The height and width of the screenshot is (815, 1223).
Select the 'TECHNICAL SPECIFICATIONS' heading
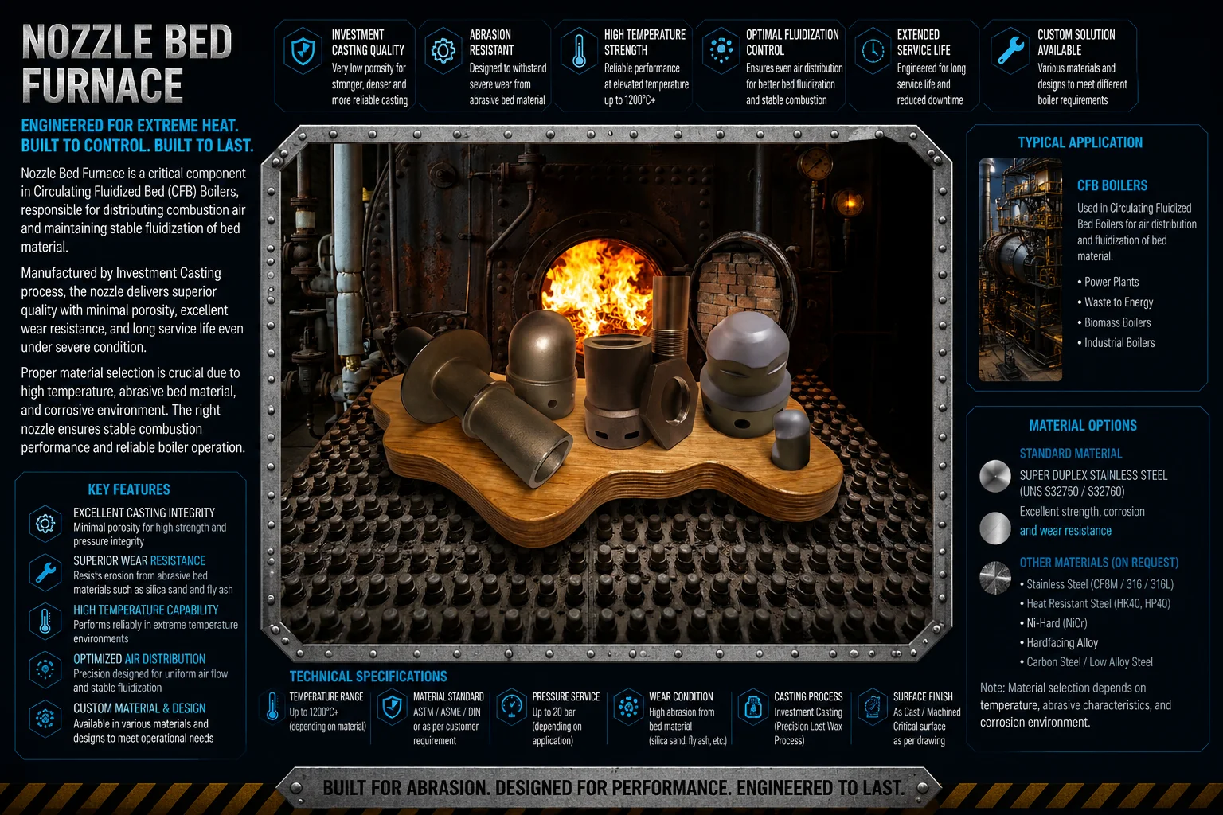368,677
